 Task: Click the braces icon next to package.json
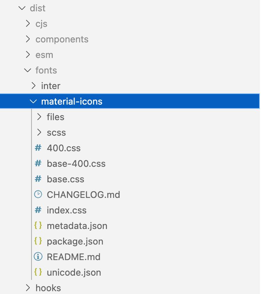(x=38, y=241)
